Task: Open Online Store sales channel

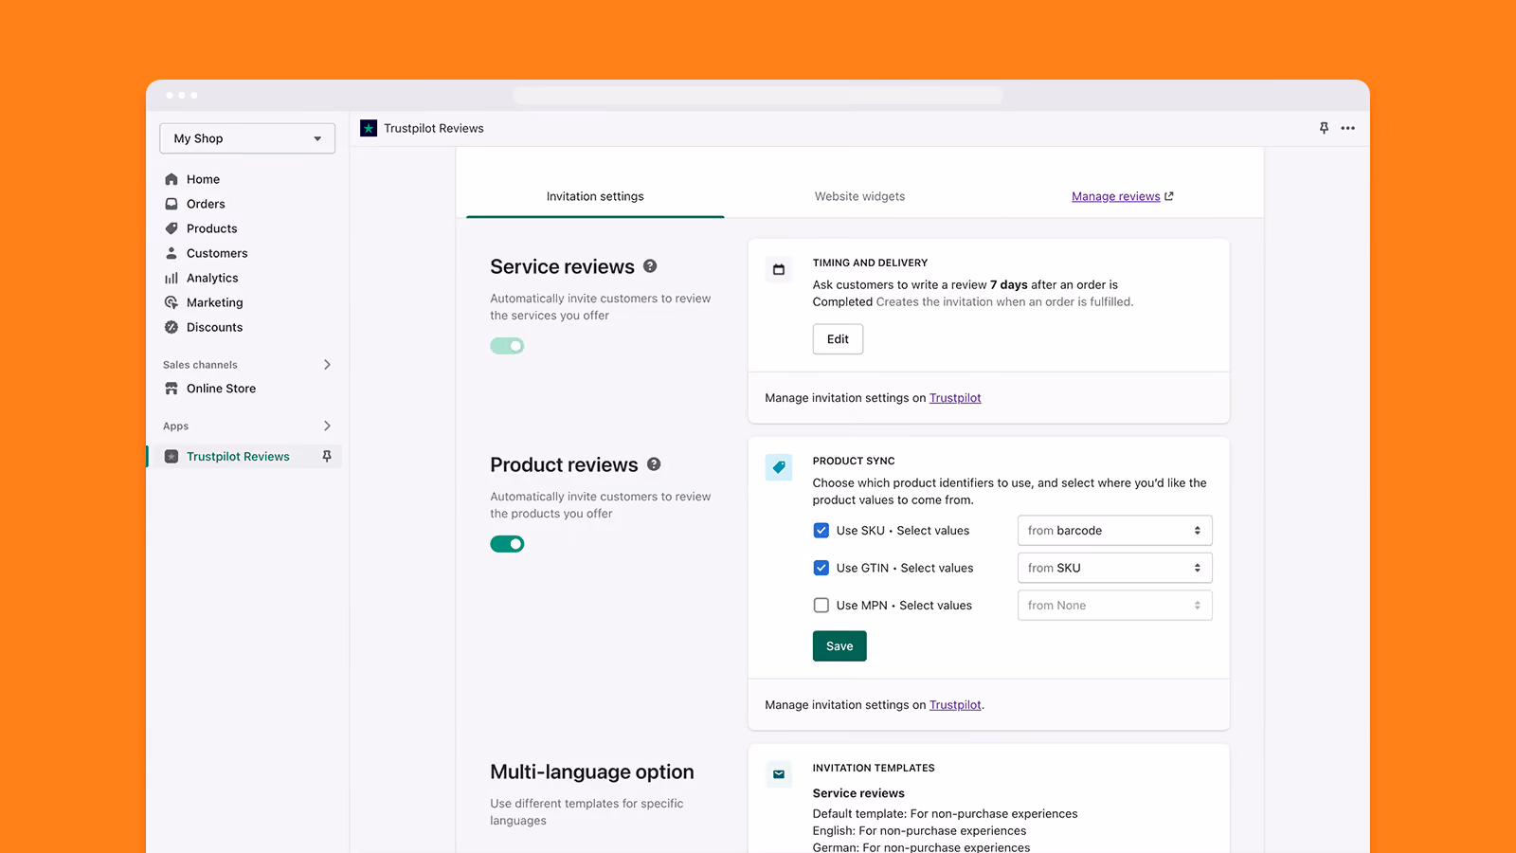Action: [221, 389]
